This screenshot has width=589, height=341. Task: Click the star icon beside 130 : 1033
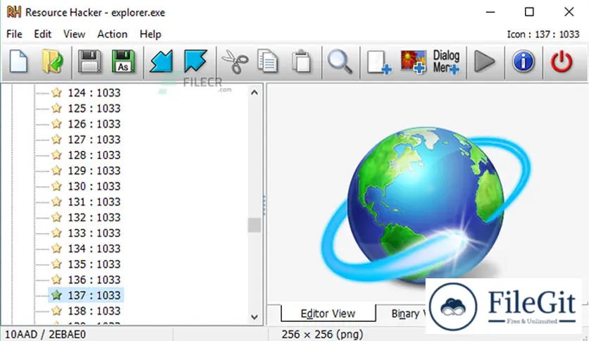[57, 186]
